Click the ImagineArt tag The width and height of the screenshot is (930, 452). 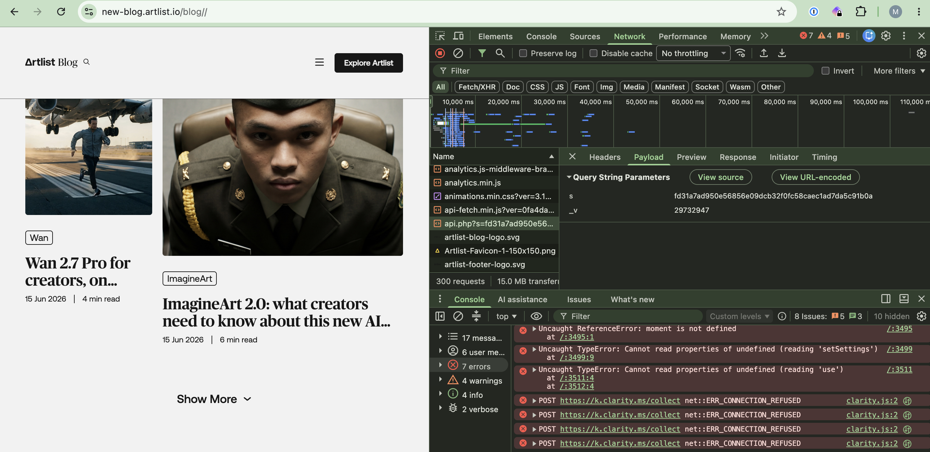[x=189, y=279]
